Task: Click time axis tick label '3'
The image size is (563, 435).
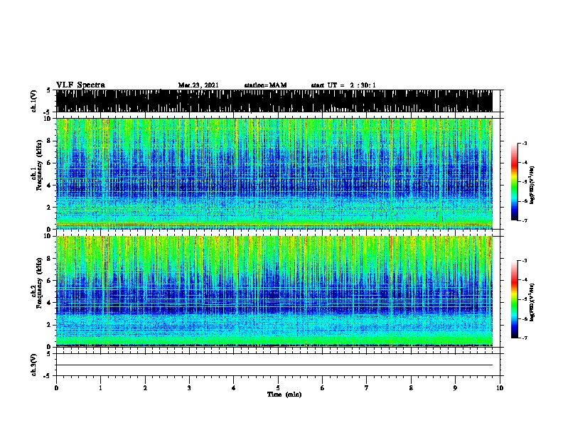Action: [189, 387]
